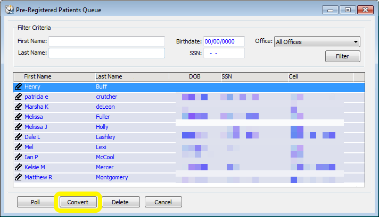Select the first name Ian P
379x217 pixels.
coord(31,157)
